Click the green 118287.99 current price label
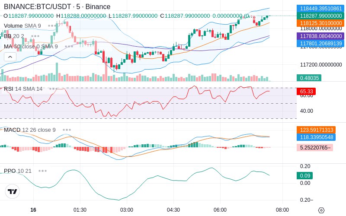Viewport: 346px width, 216px height. pos(320,16)
